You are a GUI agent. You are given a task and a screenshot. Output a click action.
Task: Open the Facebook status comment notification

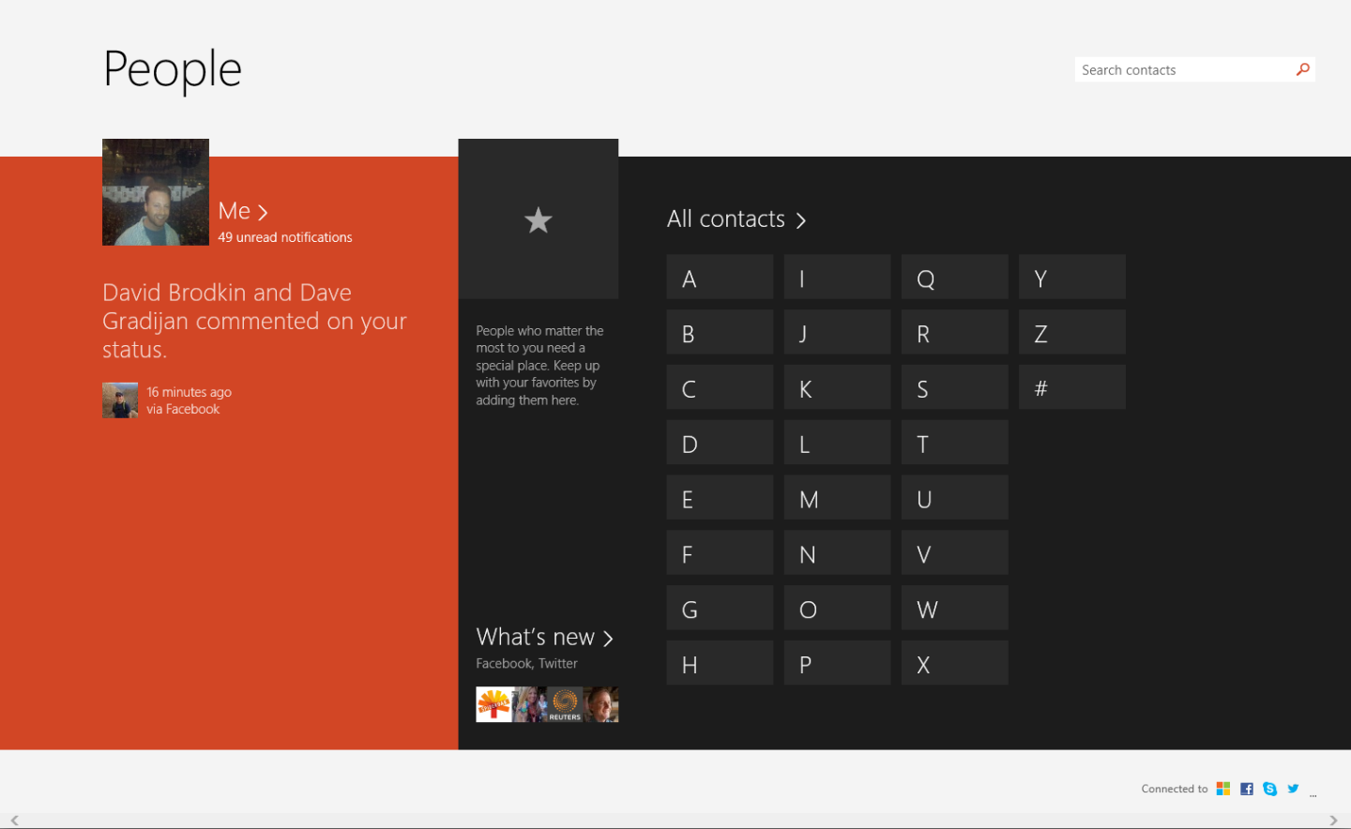tap(254, 321)
